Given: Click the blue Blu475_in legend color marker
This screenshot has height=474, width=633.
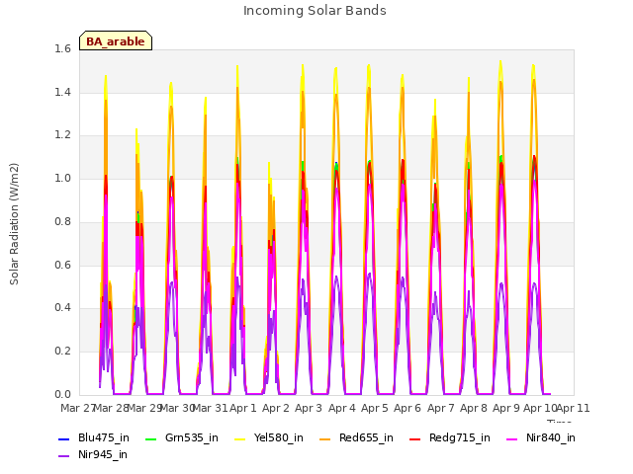Looking at the screenshot, I should tap(64, 438).
